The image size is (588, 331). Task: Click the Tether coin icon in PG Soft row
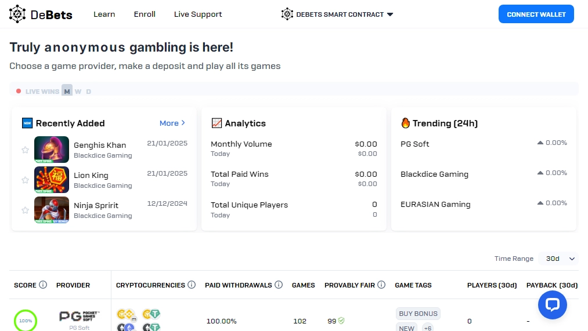coord(155,314)
